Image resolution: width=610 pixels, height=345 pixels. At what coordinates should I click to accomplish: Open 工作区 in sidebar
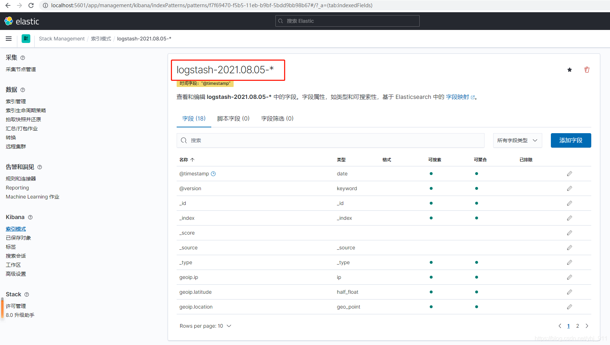(x=13, y=265)
